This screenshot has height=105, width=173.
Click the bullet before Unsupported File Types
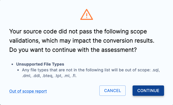point(12,64)
